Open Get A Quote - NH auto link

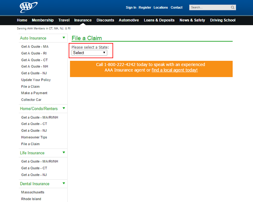click(35, 66)
